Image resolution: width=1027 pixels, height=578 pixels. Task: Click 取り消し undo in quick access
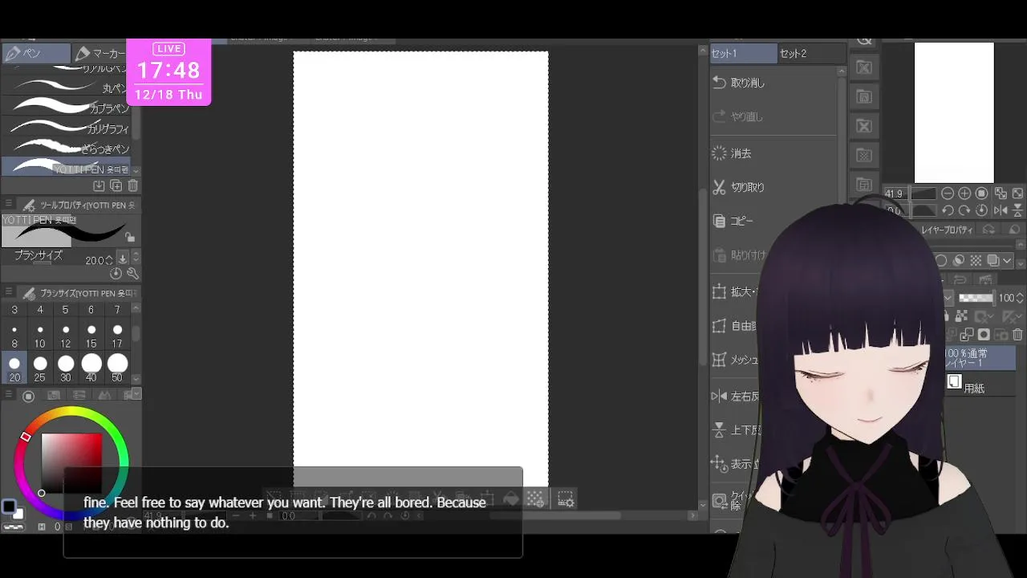point(740,83)
